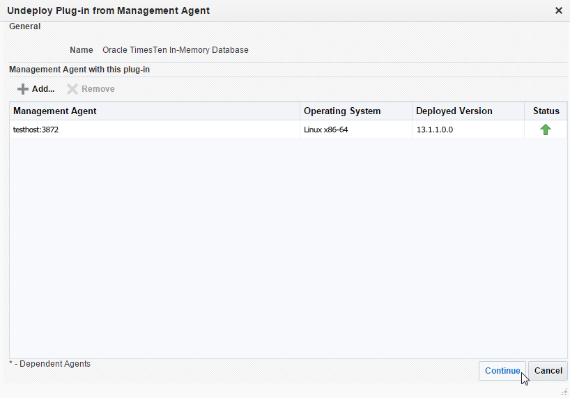The width and height of the screenshot is (570, 398).
Task: Select the testhost:3872 agent row
Action: pyautogui.click(x=288, y=129)
